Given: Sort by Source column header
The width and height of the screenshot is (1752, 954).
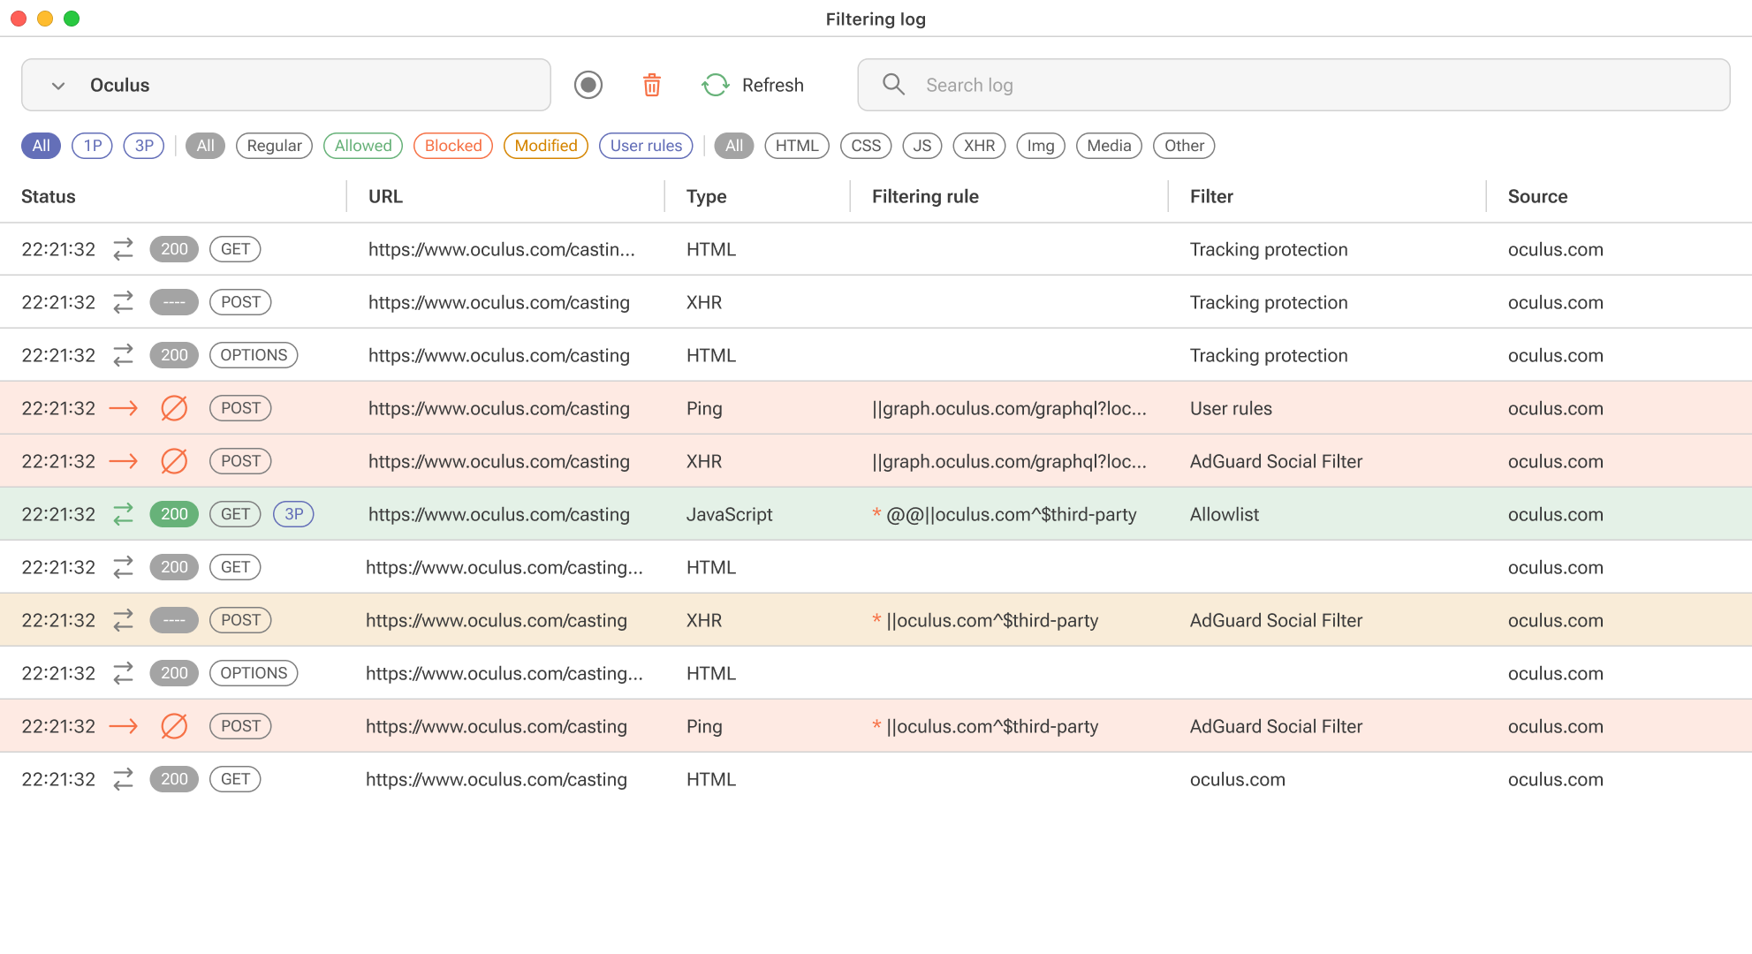Looking at the screenshot, I should (1537, 196).
